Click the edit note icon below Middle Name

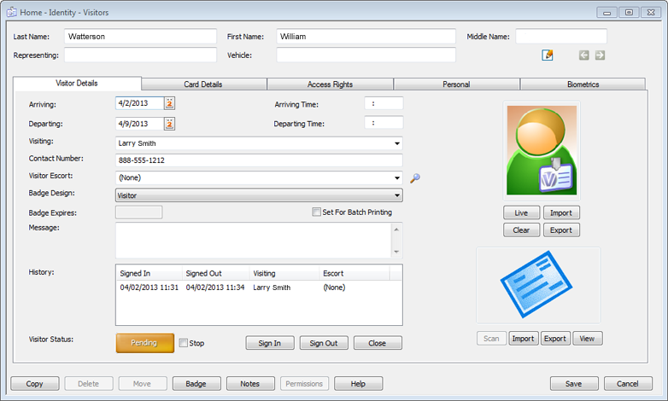tap(548, 55)
